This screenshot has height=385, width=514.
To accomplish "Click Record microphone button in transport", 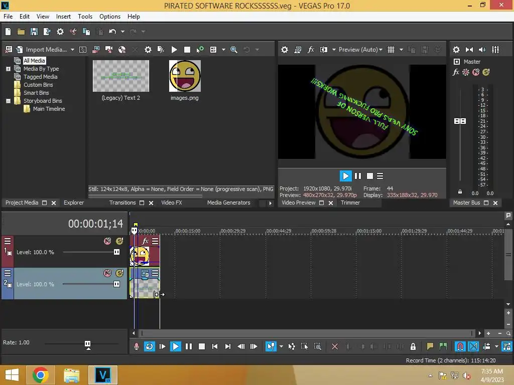I will click(x=137, y=346).
